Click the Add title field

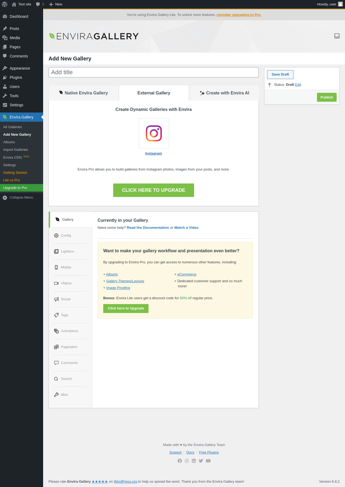point(154,72)
